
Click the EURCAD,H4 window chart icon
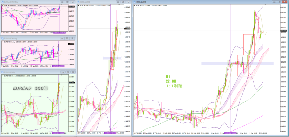(x=78, y=2)
